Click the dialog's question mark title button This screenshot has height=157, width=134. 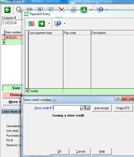[118, 98]
